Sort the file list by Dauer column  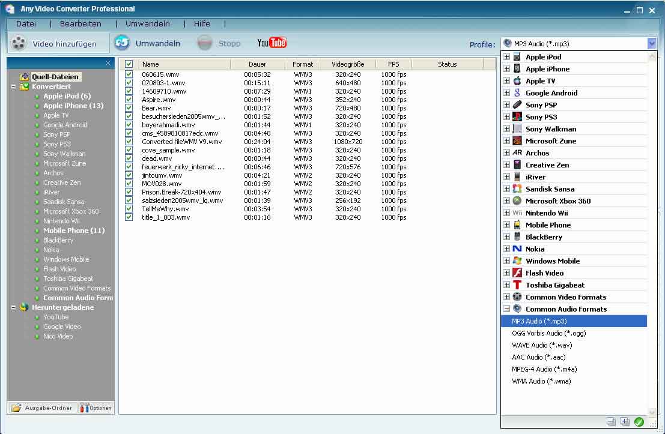point(258,64)
